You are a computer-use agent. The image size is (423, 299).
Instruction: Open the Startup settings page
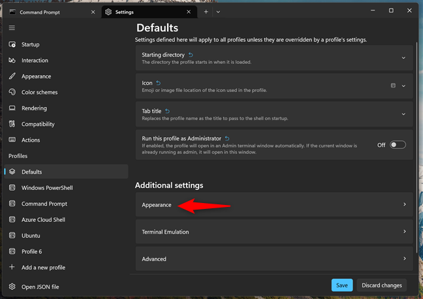pos(66,44)
